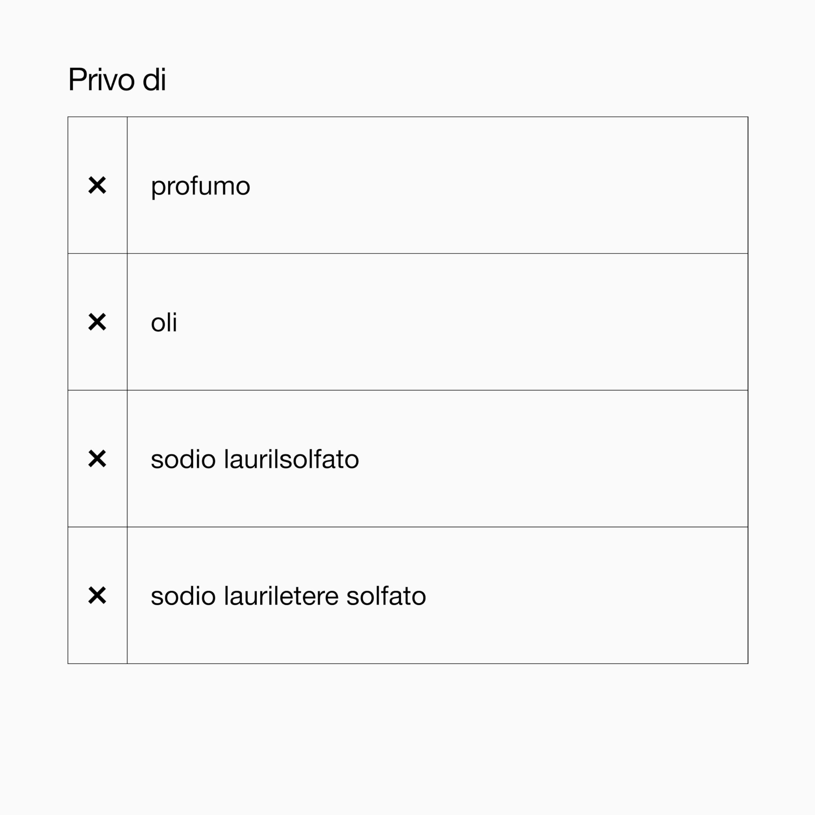Click the word "lauriletere"
This screenshot has width=815, height=815.
tap(281, 596)
